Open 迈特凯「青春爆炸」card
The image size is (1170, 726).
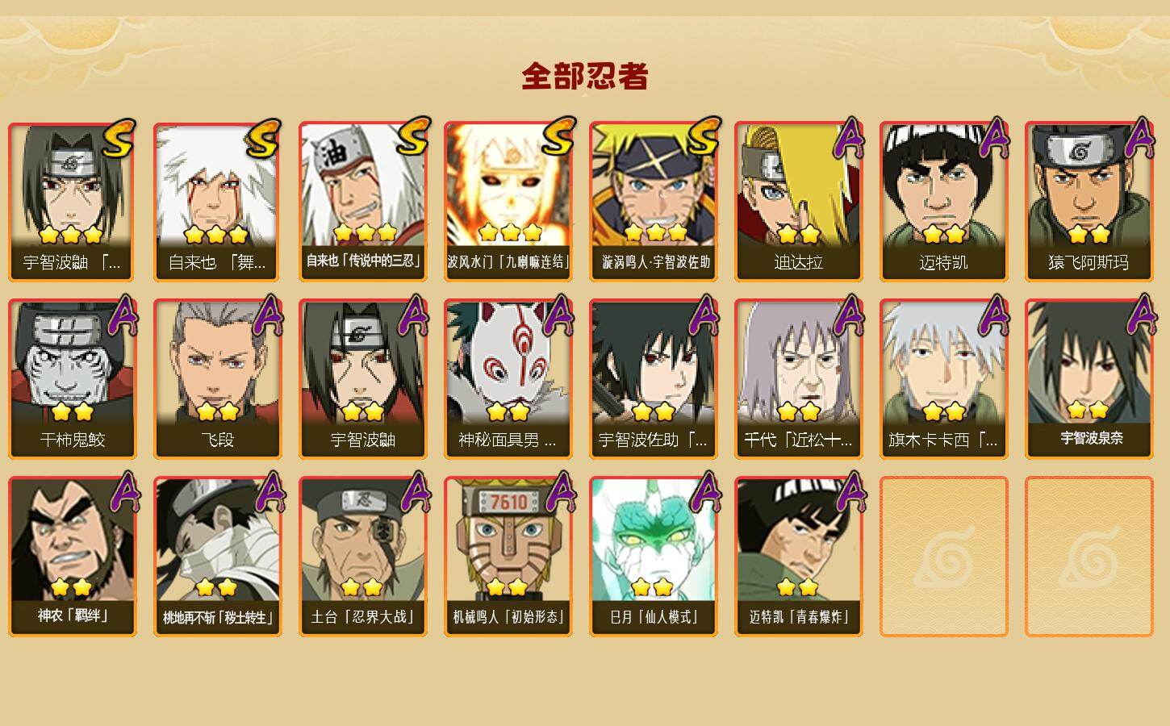click(x=798, y=557)
